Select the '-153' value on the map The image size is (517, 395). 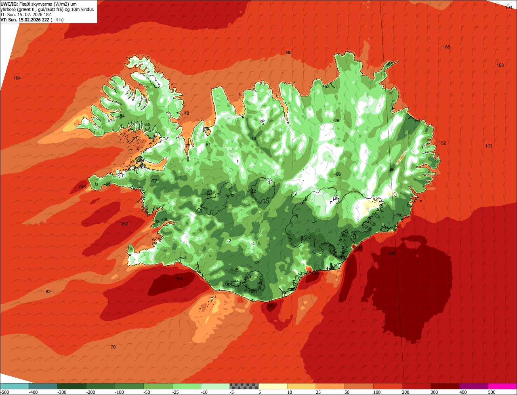[x=228, y=285]
